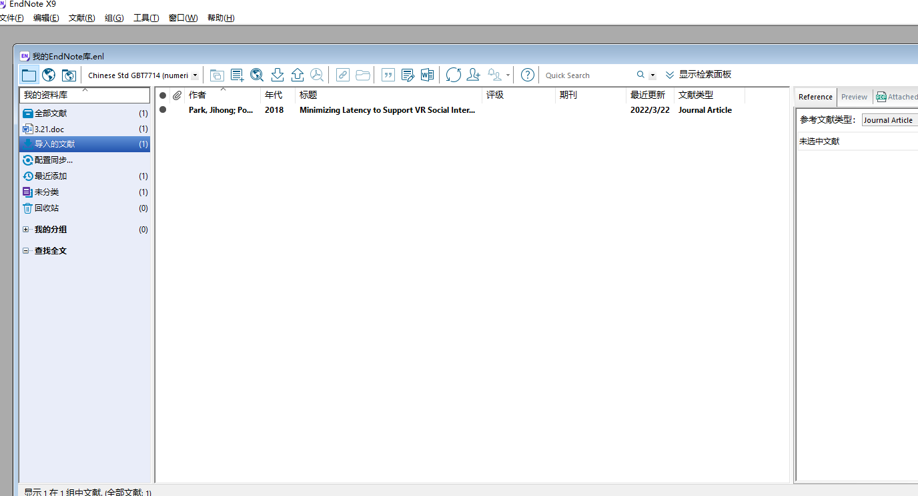Open the 帮助(H) menu
Image resolution: width=918 pixels, height=496 pixels.
[221, 18]
